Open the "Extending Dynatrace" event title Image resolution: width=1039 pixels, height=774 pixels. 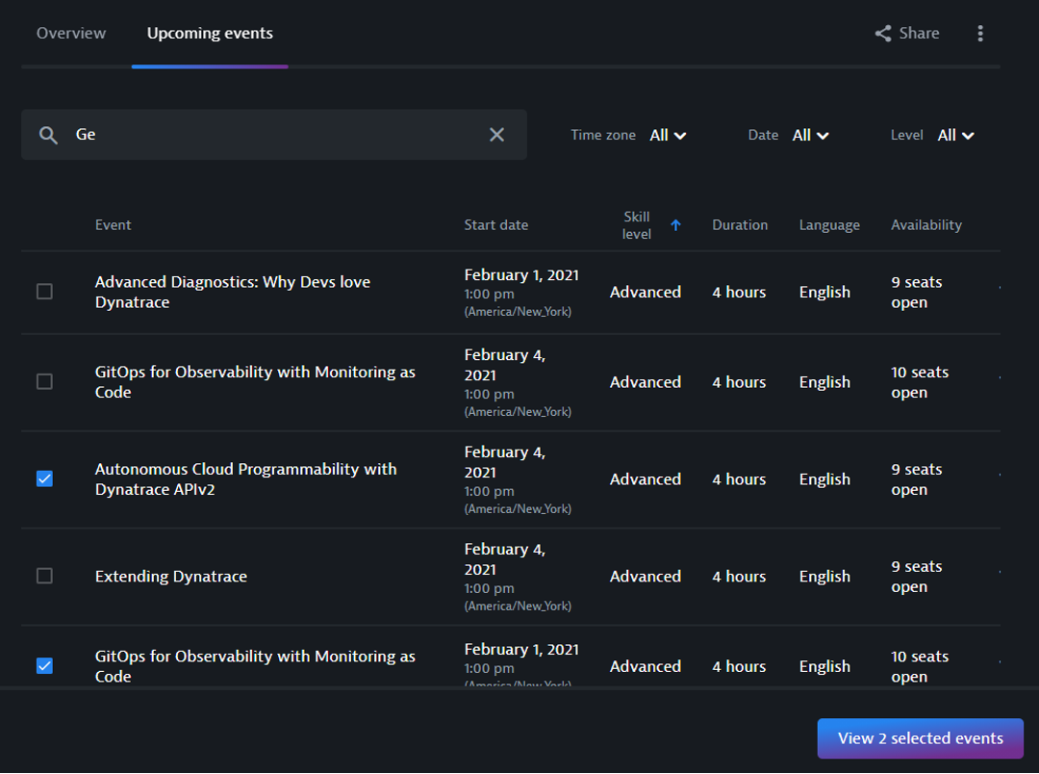click(171, 577)
